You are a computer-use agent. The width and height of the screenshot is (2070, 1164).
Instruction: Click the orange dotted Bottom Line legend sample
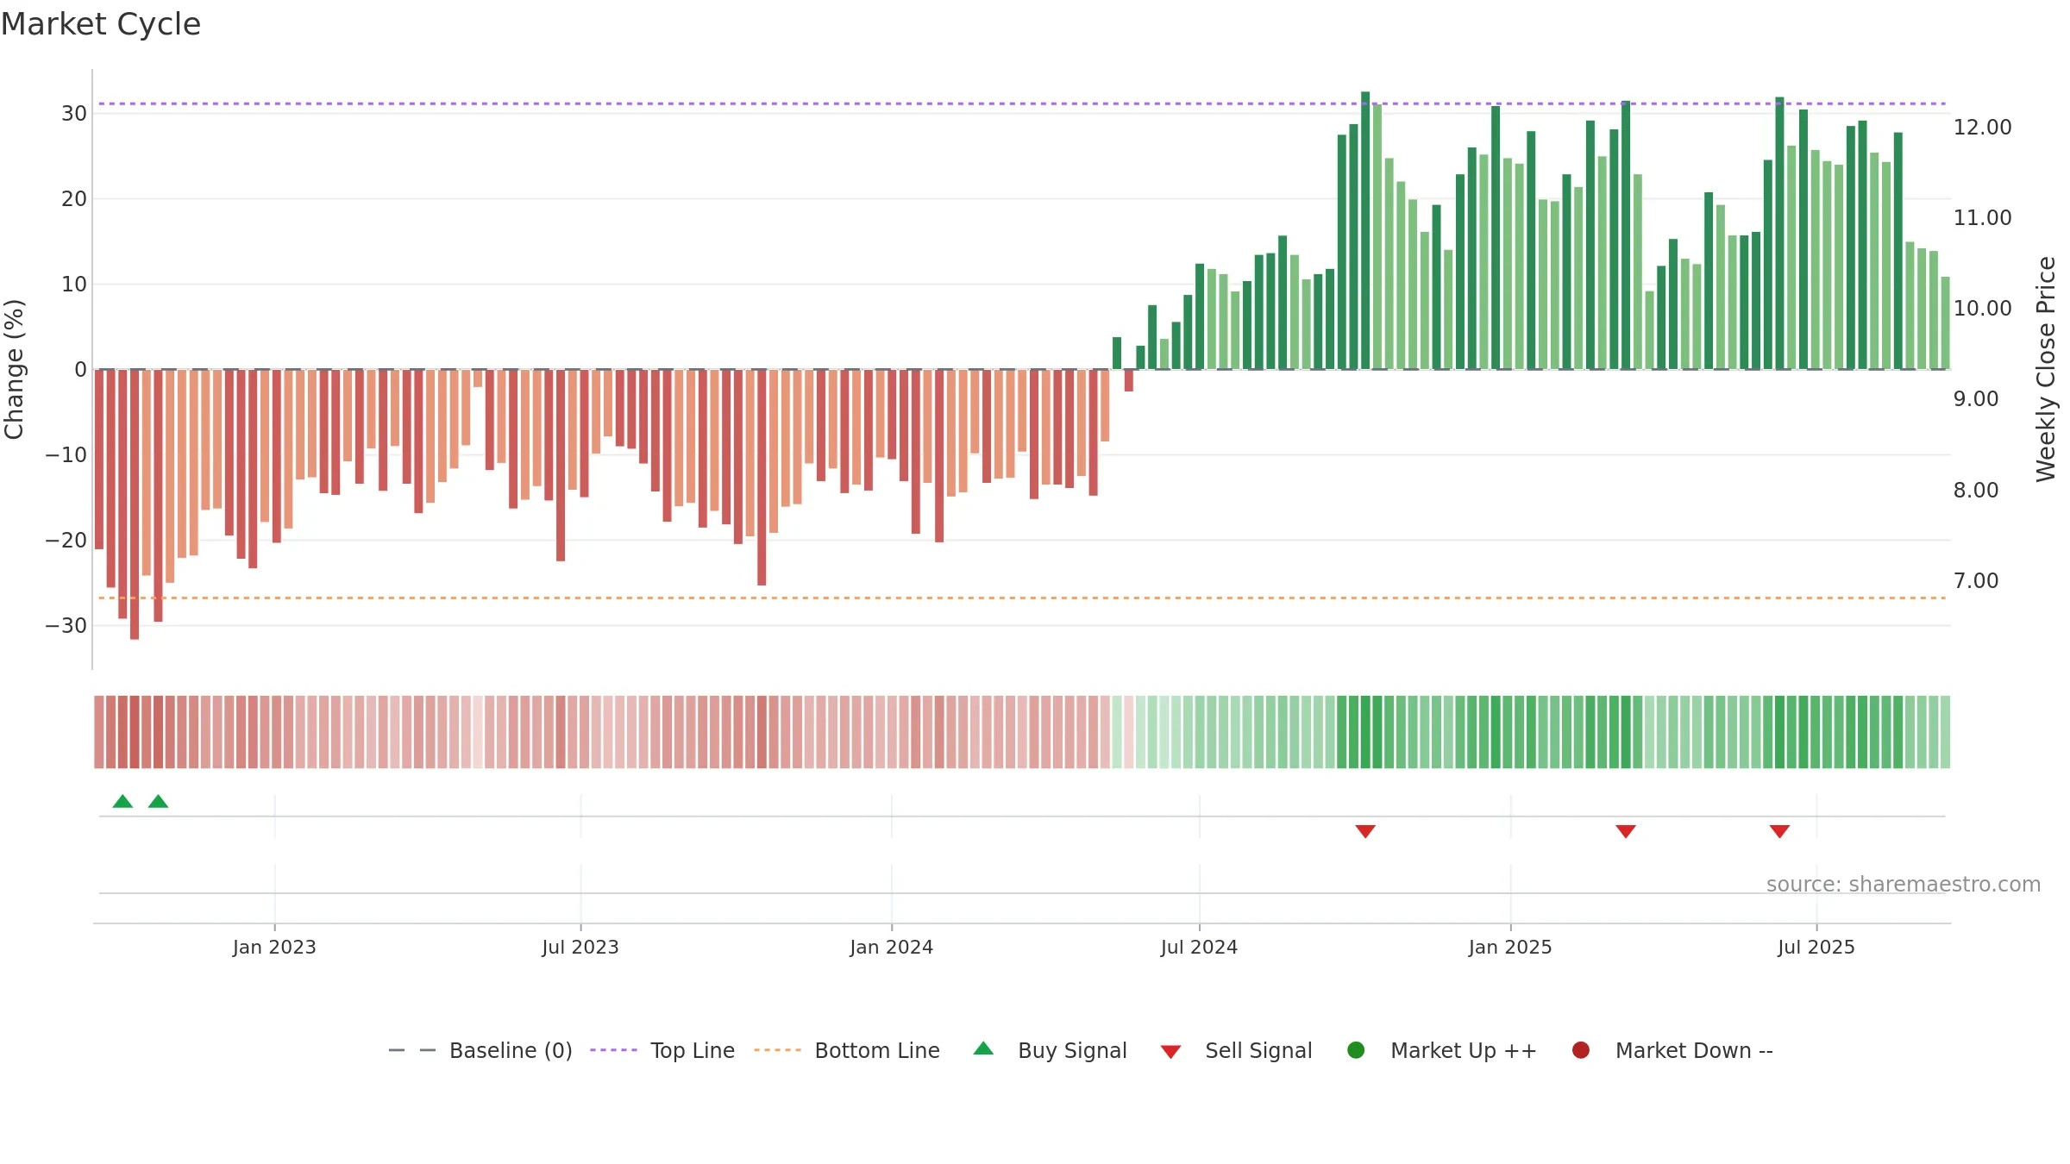[777, 1050]
